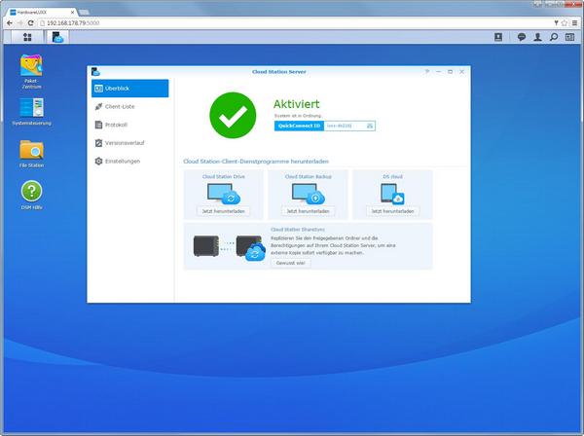
Task: Click the browser extension icon left of star
Action: tap(556, 23)
